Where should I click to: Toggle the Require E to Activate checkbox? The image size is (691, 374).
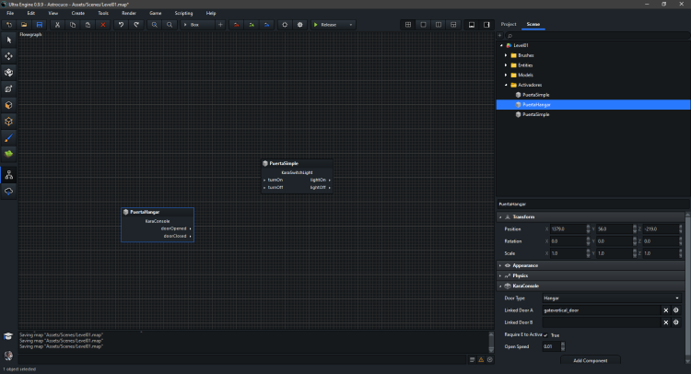(545, 334)
